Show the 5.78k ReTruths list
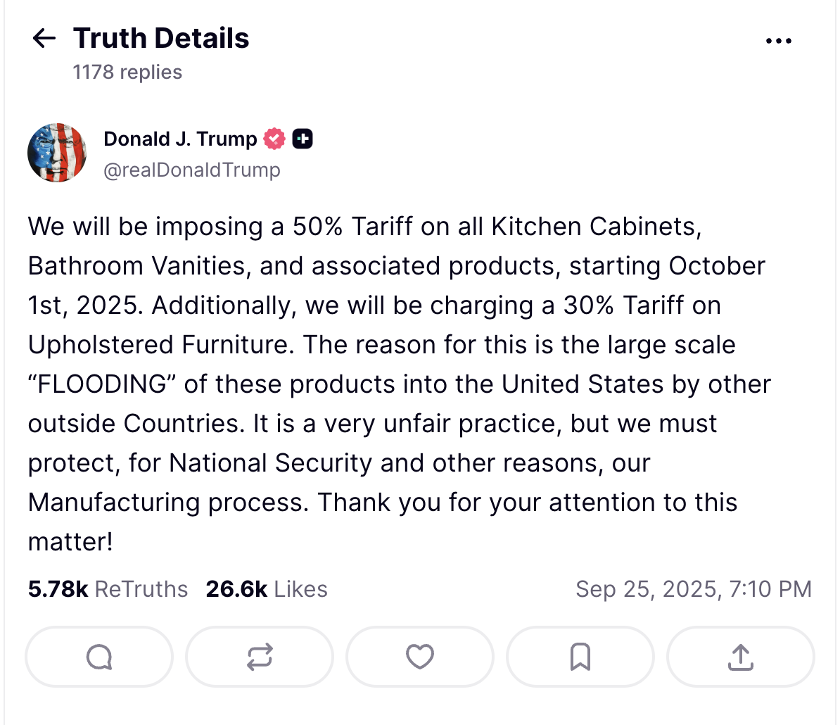This screenshot has width=840, height=725. coord(108,589)
